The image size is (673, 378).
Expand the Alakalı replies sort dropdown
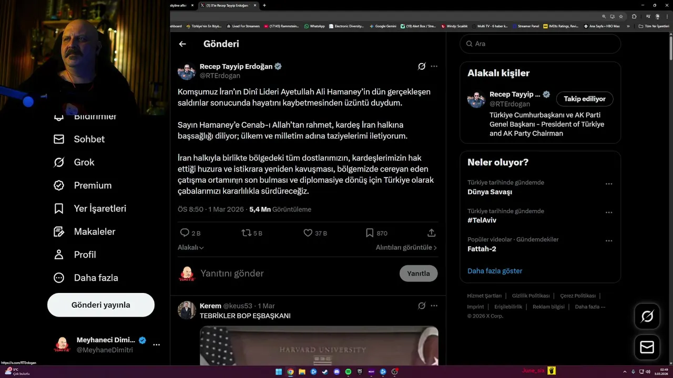[191, 247]
